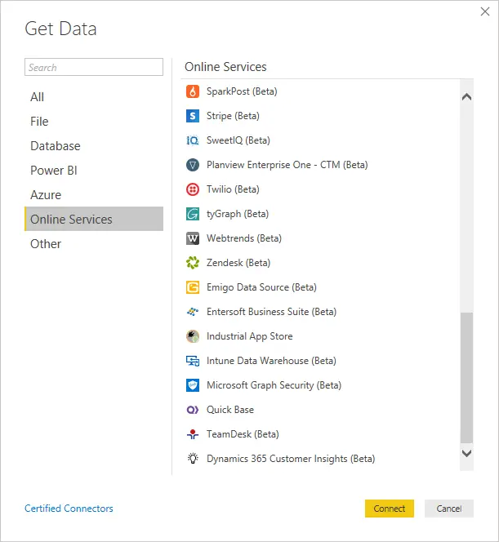
Task: Click the Microsoft Graph Security shield icon
Action: (193, 385)
